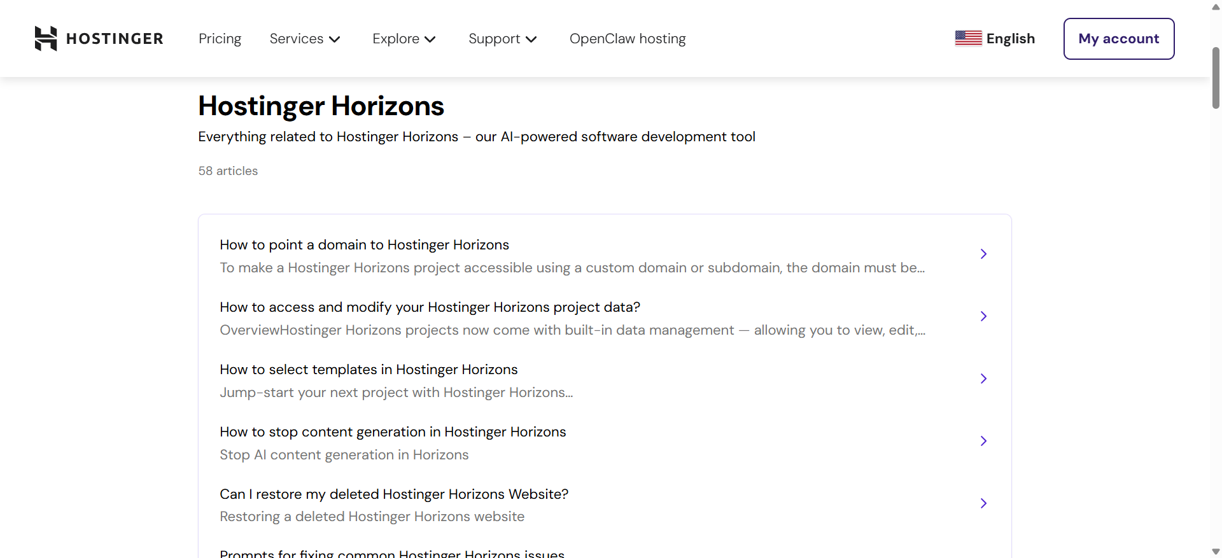Open 'How to select templates in Hostinger Horizons'
The width and height of the screenshot is (1222, 558).
pos(369,370)
